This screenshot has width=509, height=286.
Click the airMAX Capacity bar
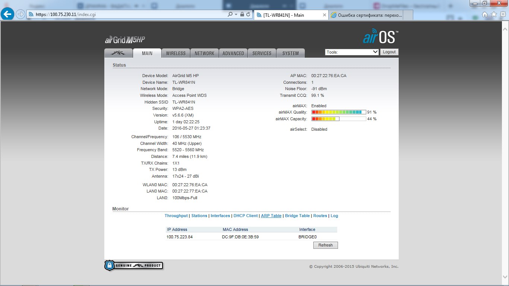click(339, 119)
